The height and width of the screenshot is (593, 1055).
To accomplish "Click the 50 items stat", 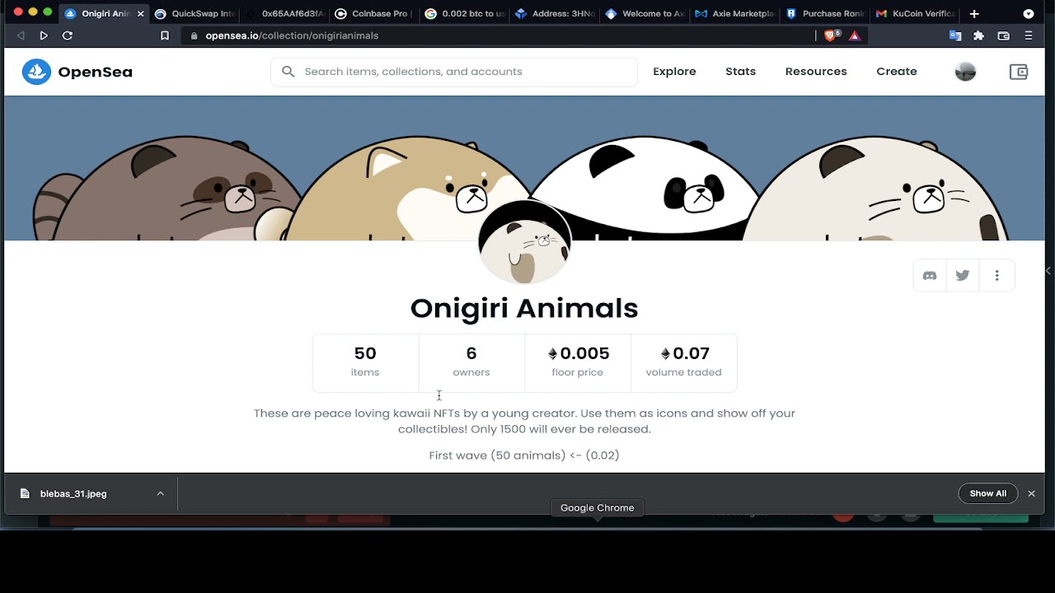I will [x=365, y=362].
